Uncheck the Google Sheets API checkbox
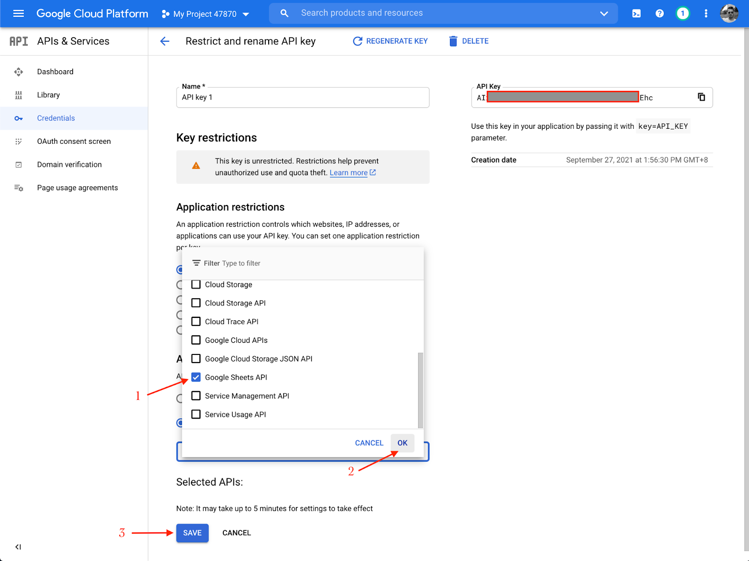This screenshot has height=561, width=749. point(196,377)
